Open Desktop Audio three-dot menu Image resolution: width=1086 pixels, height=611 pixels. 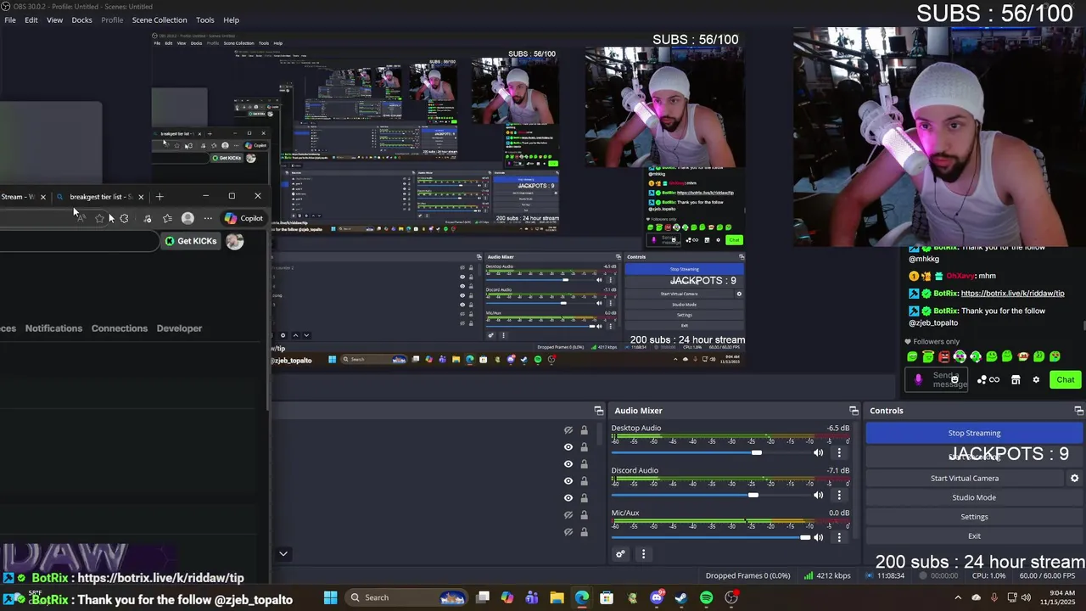coord(839,452)
